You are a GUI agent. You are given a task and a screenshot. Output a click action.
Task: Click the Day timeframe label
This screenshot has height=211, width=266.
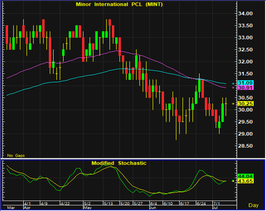point(254,205)
